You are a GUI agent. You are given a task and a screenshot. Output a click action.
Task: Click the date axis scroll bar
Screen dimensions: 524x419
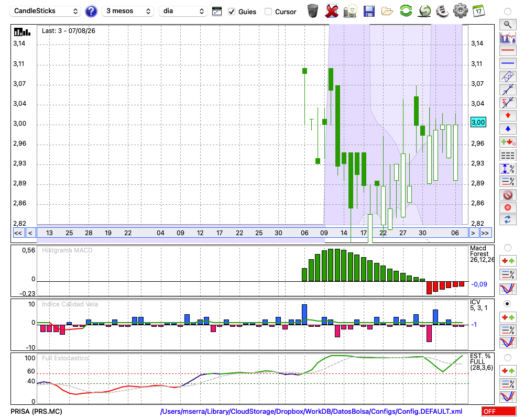tap(253, 233)
